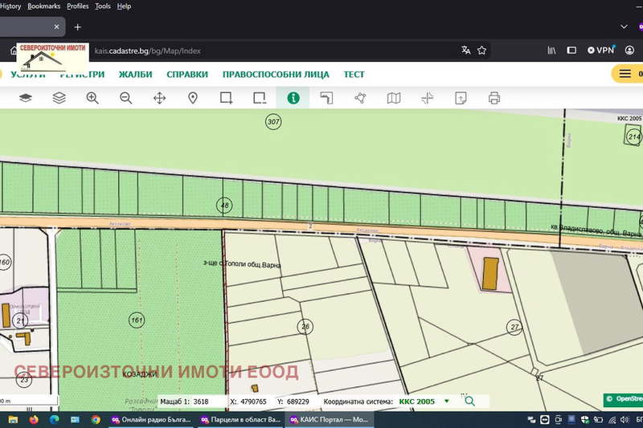Expand the list all tabs chevron
Viewport: 643px width, 428px height.
[x=624, y=26]
